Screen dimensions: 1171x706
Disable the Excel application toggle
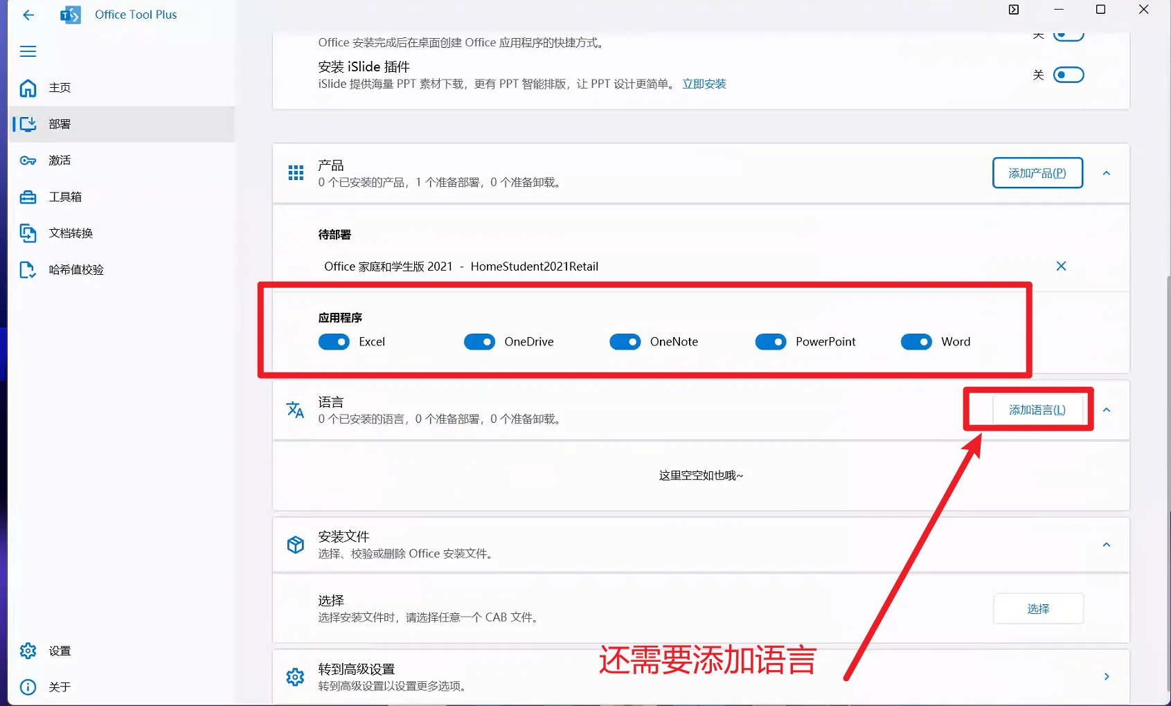coord(334,342)
